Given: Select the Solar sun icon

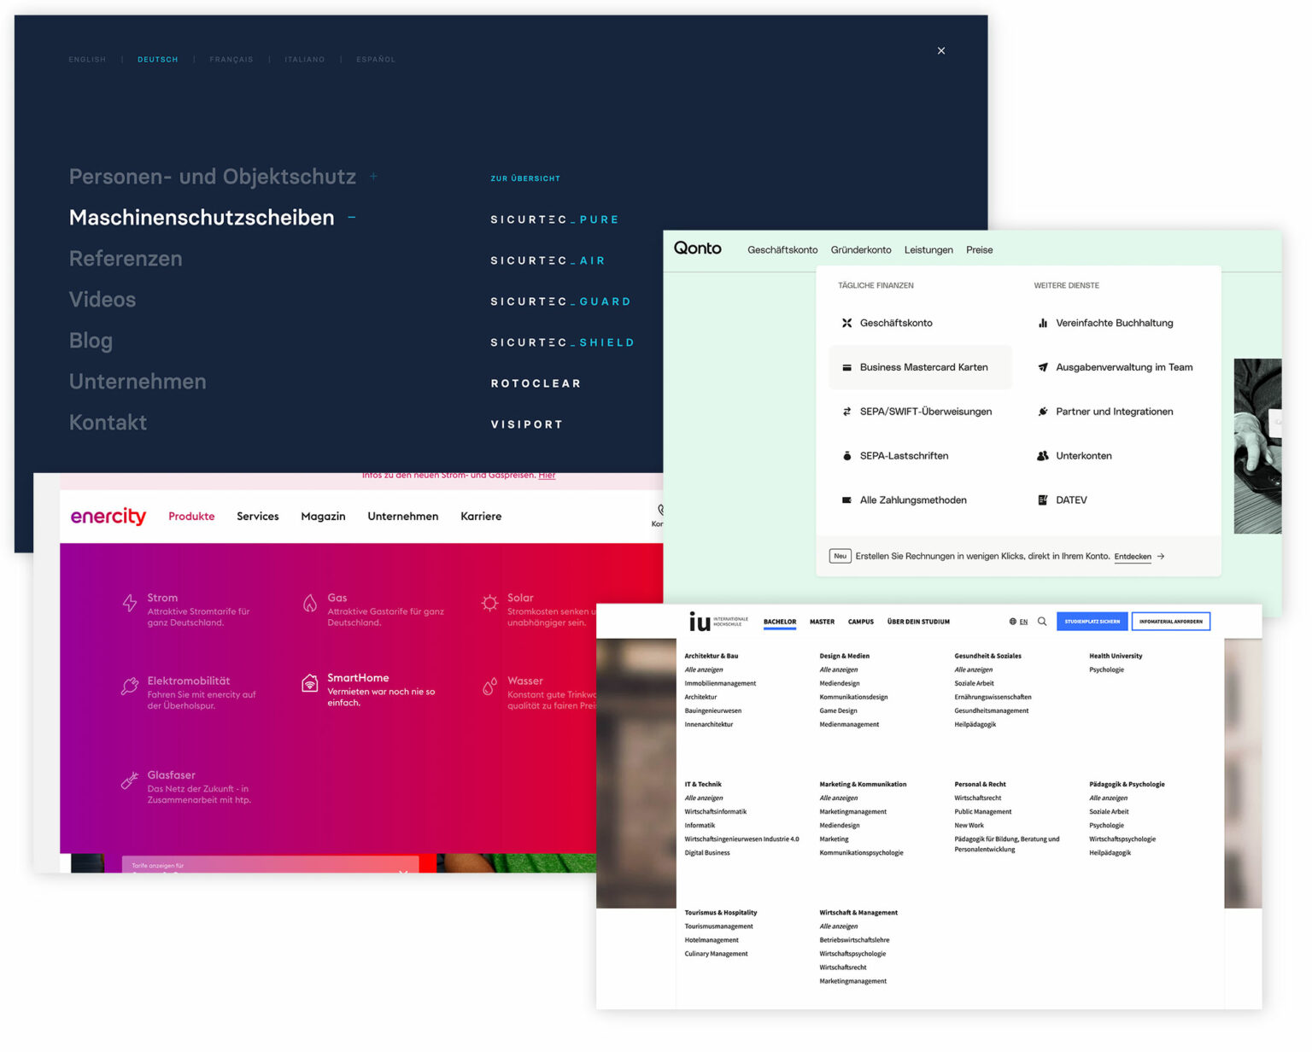Looking at the screenshot, I should tap(489, 604).
